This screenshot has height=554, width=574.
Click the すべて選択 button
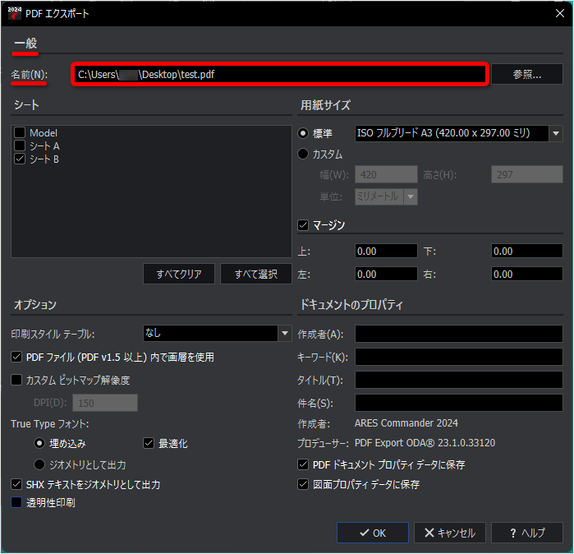[256, 274]
